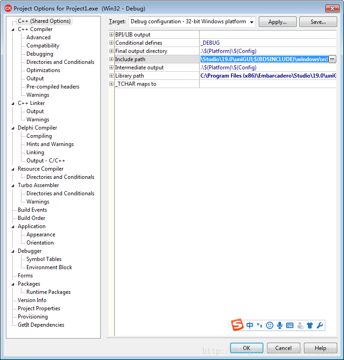Viewport: 344px width, 360px height.
Task: Open IME wrench toolbox icon
Action: click(320, 325)
